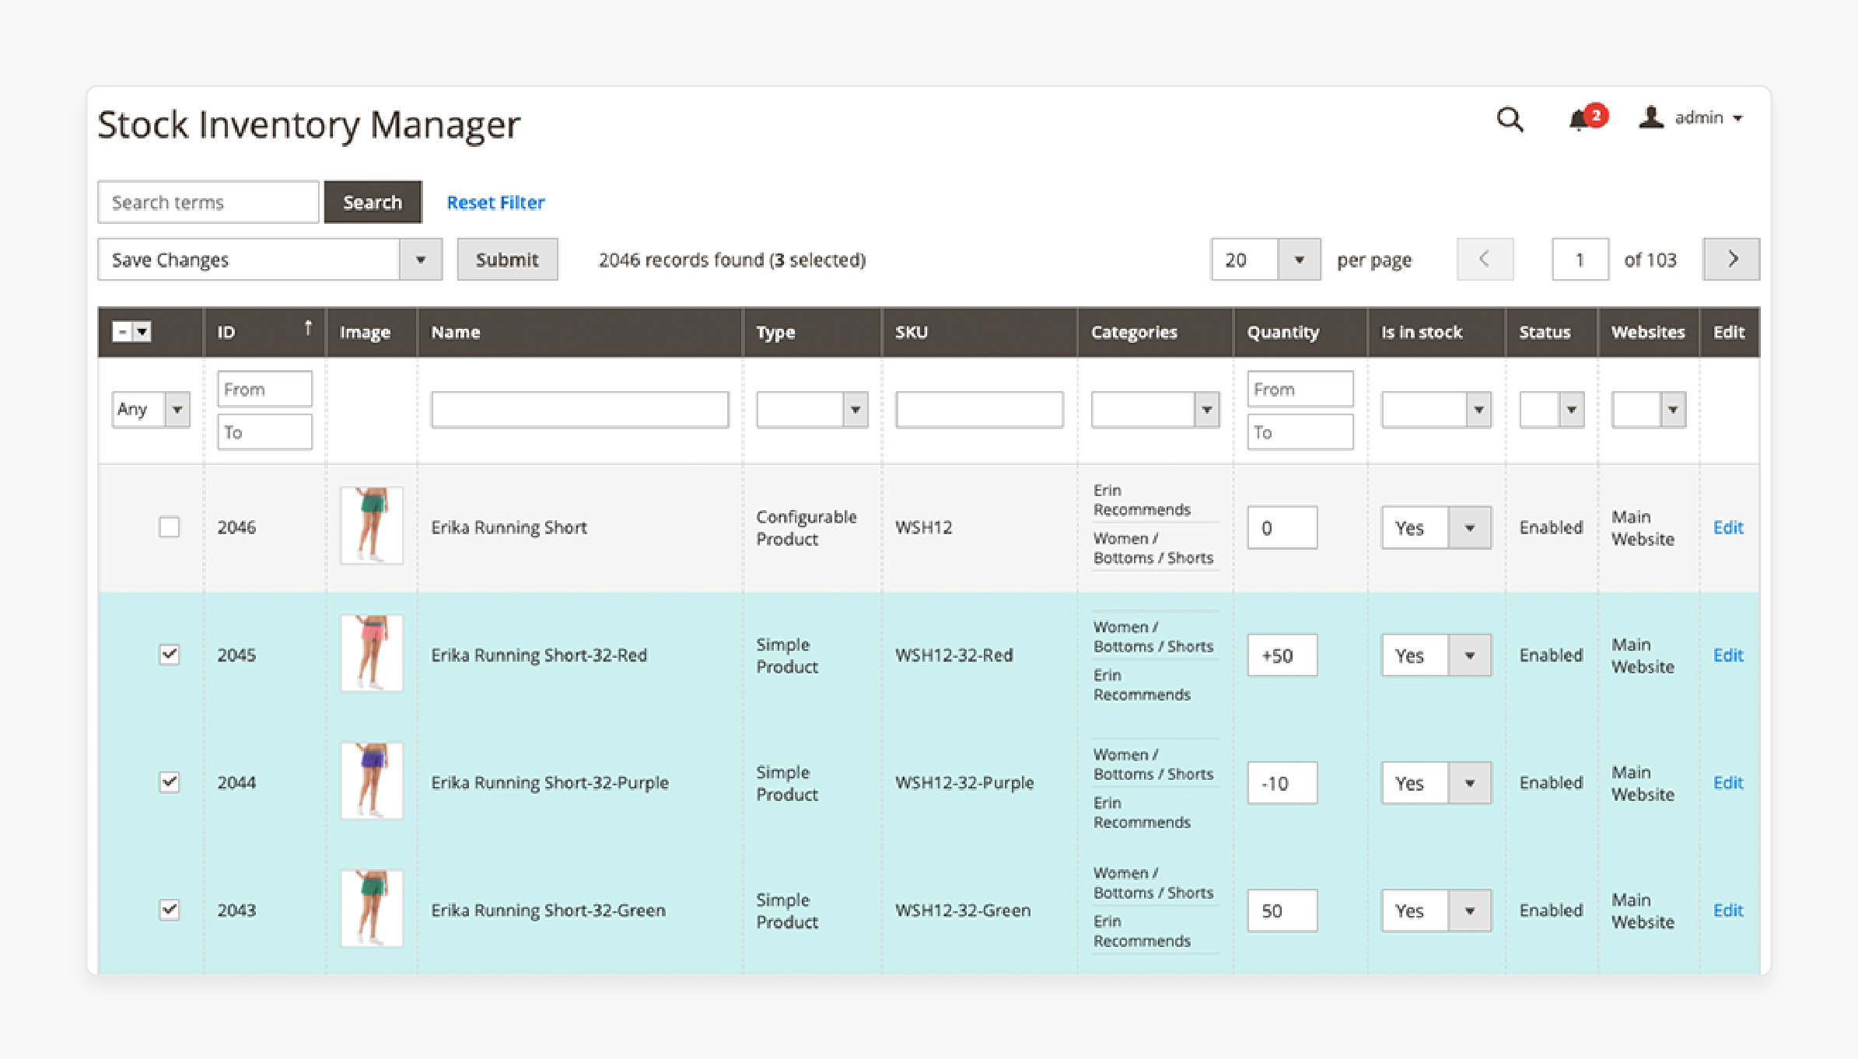This screenshot has width=1858, height=1059.
Task: Click the Quantity To filter field
Action: (x=1300, y=432)
